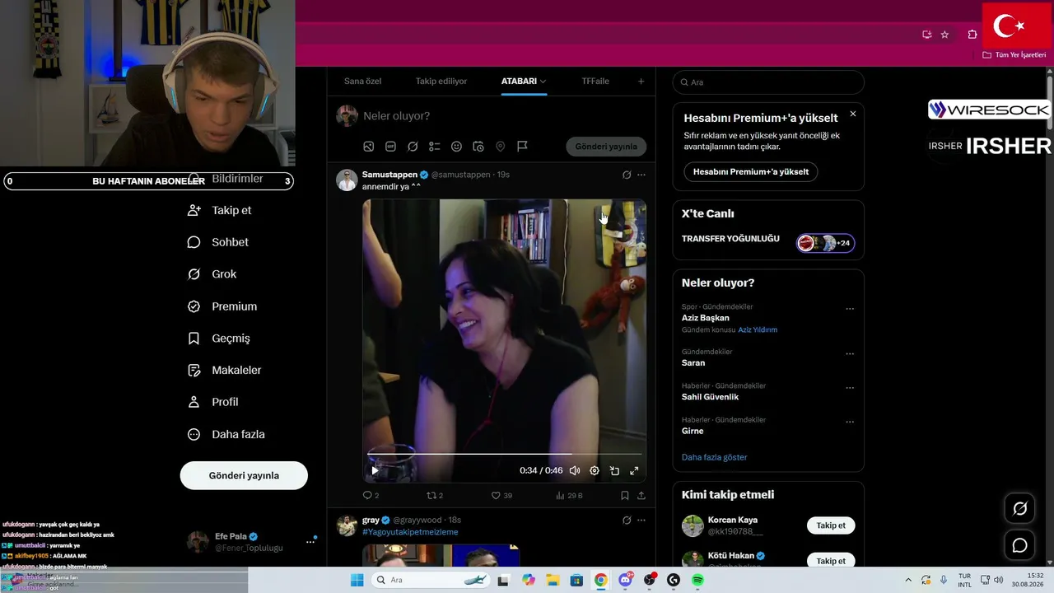Open options for Sahil Güvenlik trend

tap(850, 388)
